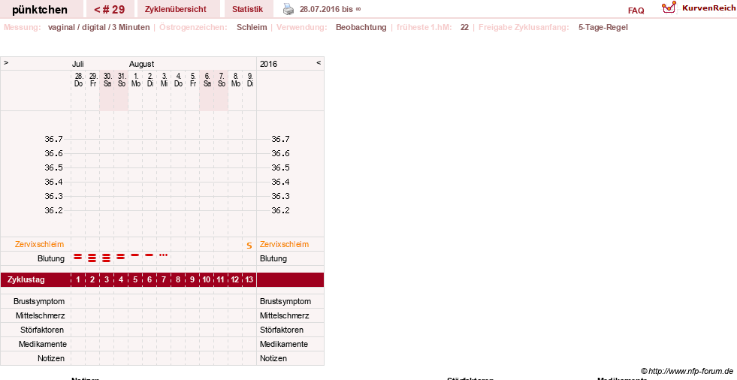Open the KurvenReich link
This screenshot has height=380, width=737.
coord(708,8)
